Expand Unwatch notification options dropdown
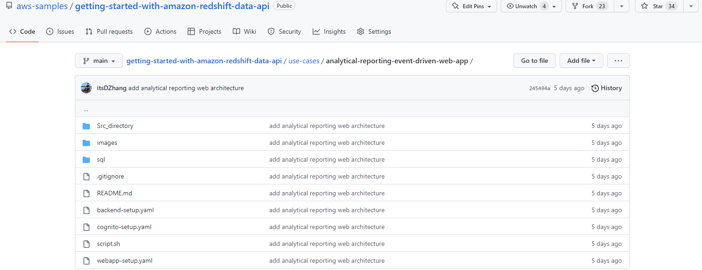This screenshot has width=702, height=270. 554,6
